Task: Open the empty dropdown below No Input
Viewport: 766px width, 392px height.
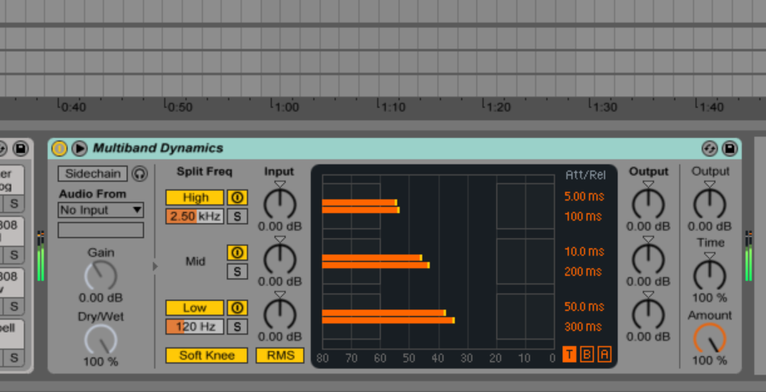Action: tap(100, 230)
